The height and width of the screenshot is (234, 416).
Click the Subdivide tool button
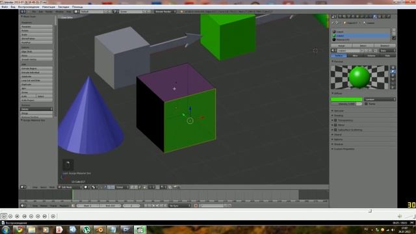tap(36, 77)
